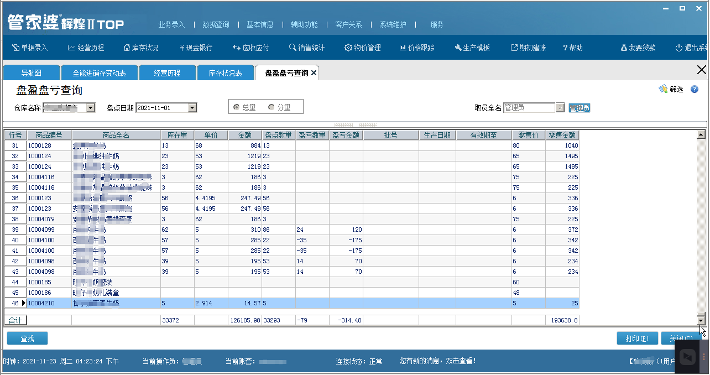The width and height of the screenshot is (710, 375).
Task: Click the 查找 search button
Action: click(27, 338)
